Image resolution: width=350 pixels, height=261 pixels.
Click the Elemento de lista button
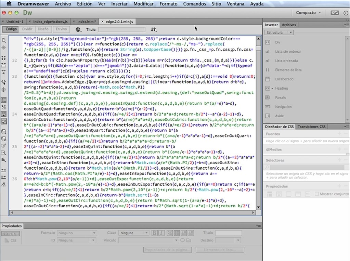tap(220, 250)
